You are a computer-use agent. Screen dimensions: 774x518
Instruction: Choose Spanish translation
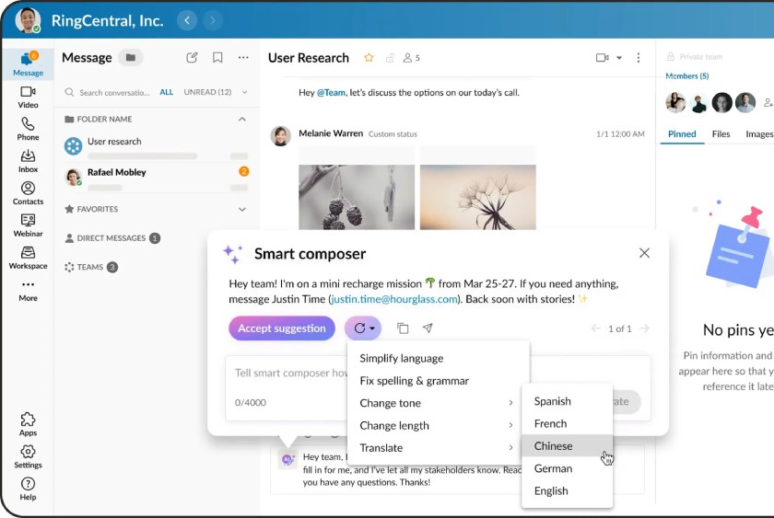pyautogui.click(x=568, y=401)
